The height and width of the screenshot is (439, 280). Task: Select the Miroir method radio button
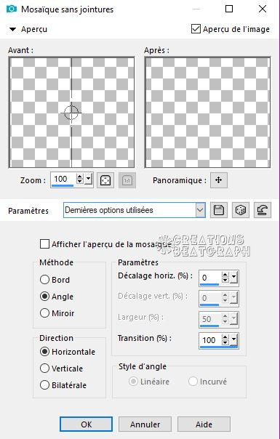44,313
